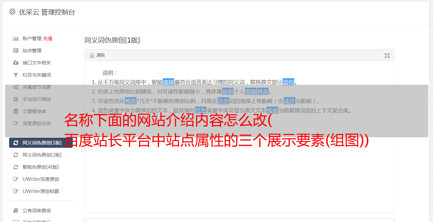This screenshot has height=222, width=433.
Task: Click the 优采云 管理控制台 header title
Action: pyautogui.click(x=47, y=12)
